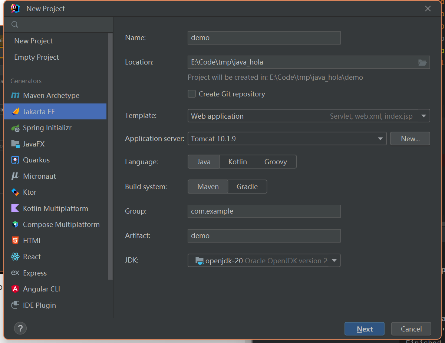Screen dimensions: 445x343
Task: Click the Compose Multiplatform hexagon icon
Action: [x=15, y=224]
